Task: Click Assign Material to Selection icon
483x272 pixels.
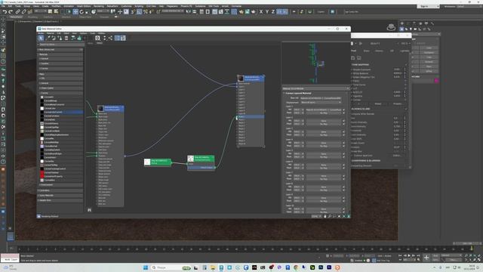Action: pyautogui.click(x=60, y=38)
